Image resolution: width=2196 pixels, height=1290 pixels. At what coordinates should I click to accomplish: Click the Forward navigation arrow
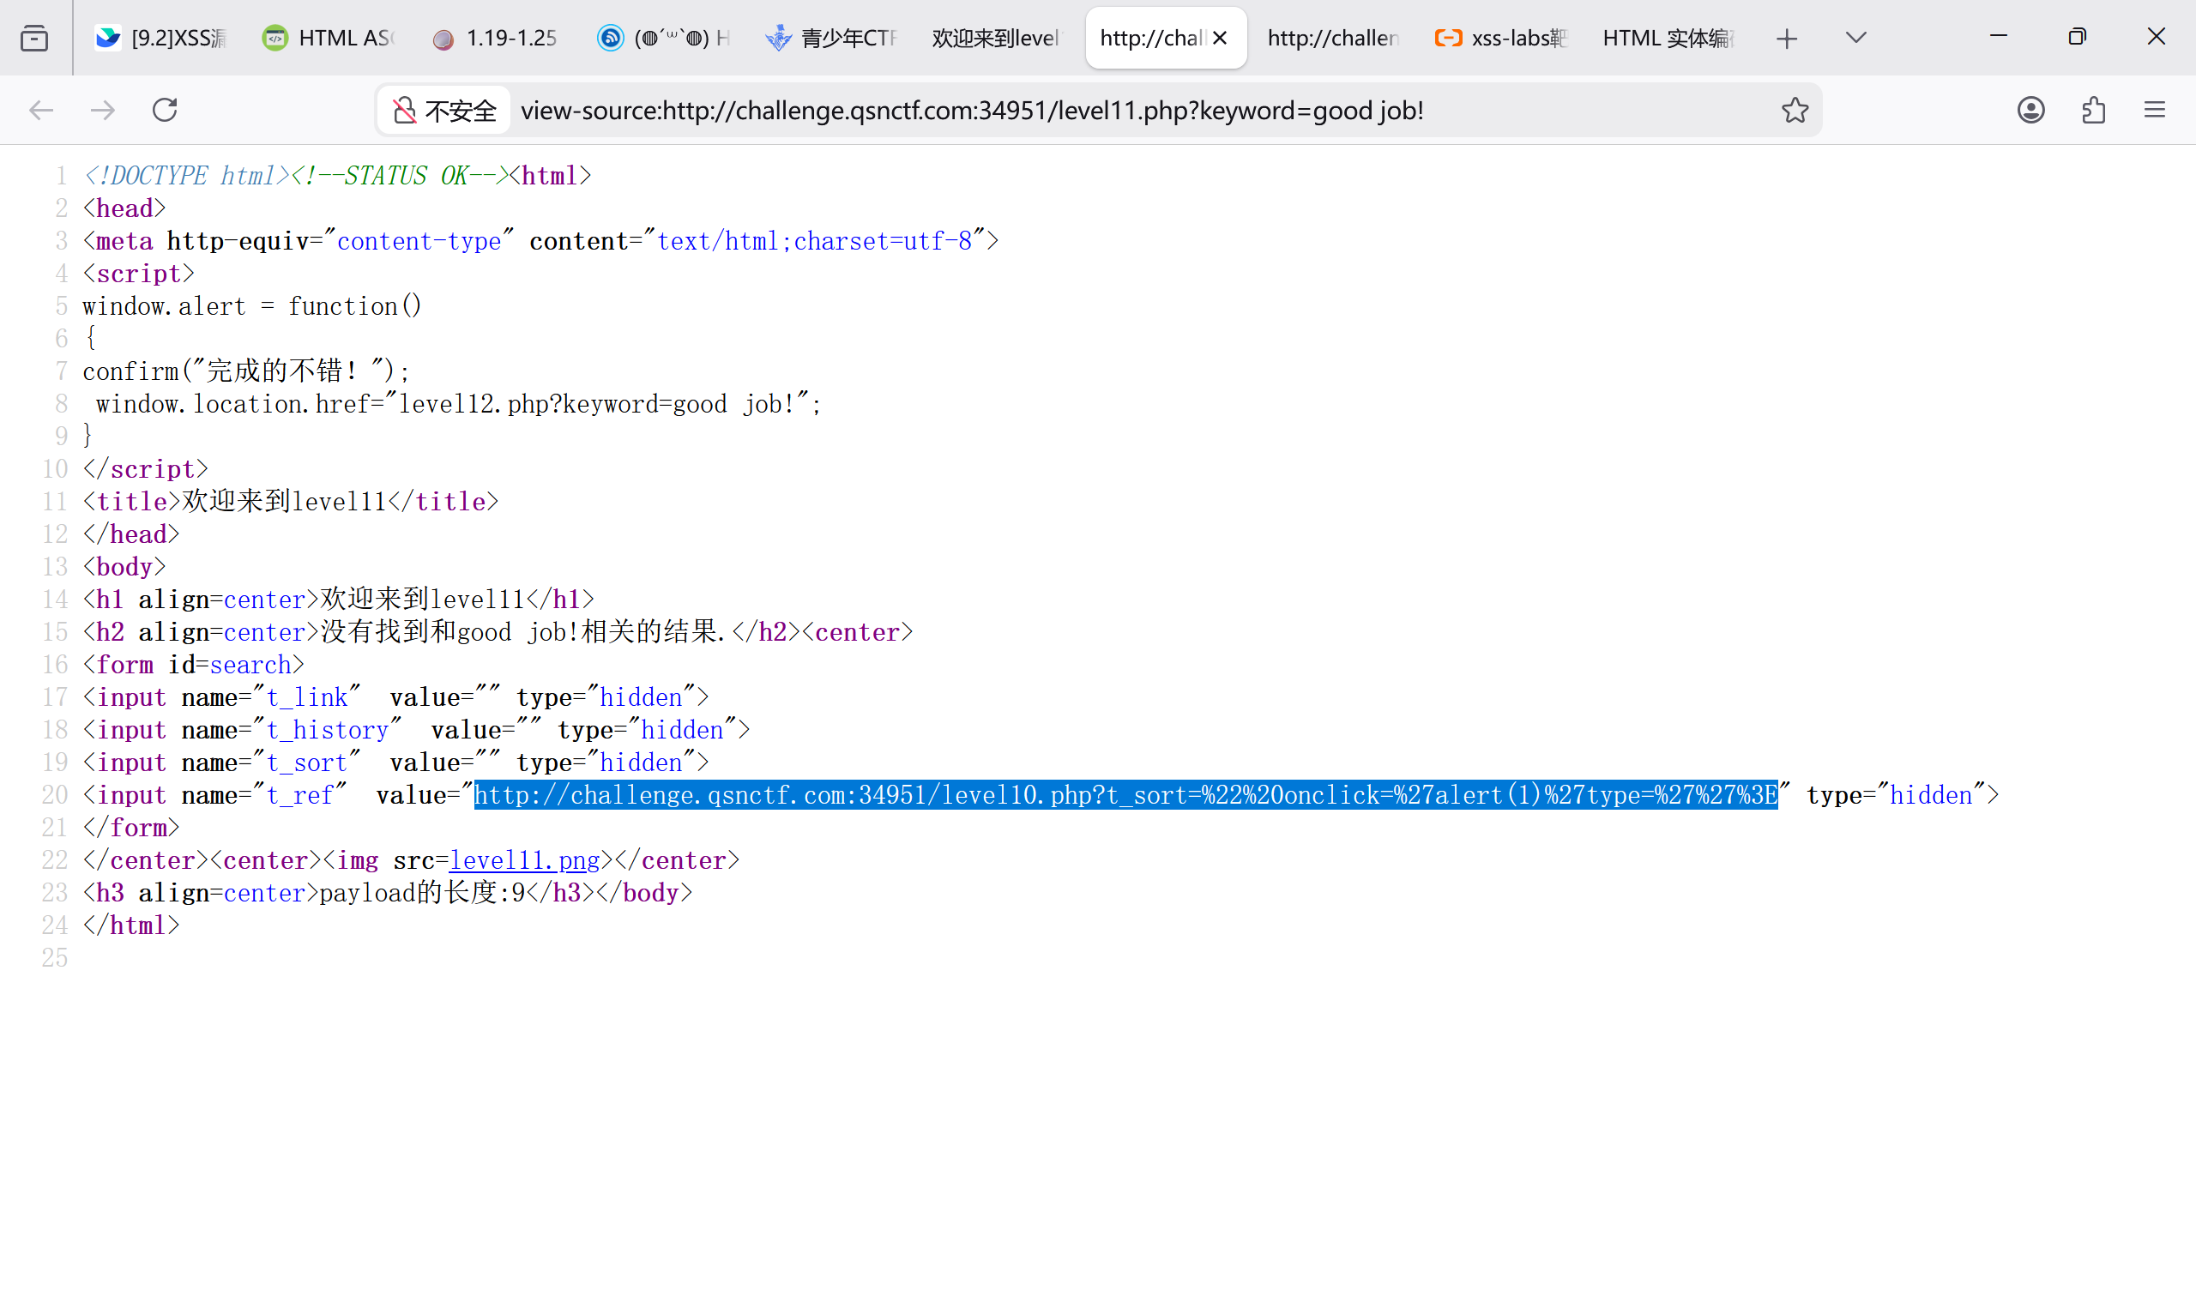103,110
